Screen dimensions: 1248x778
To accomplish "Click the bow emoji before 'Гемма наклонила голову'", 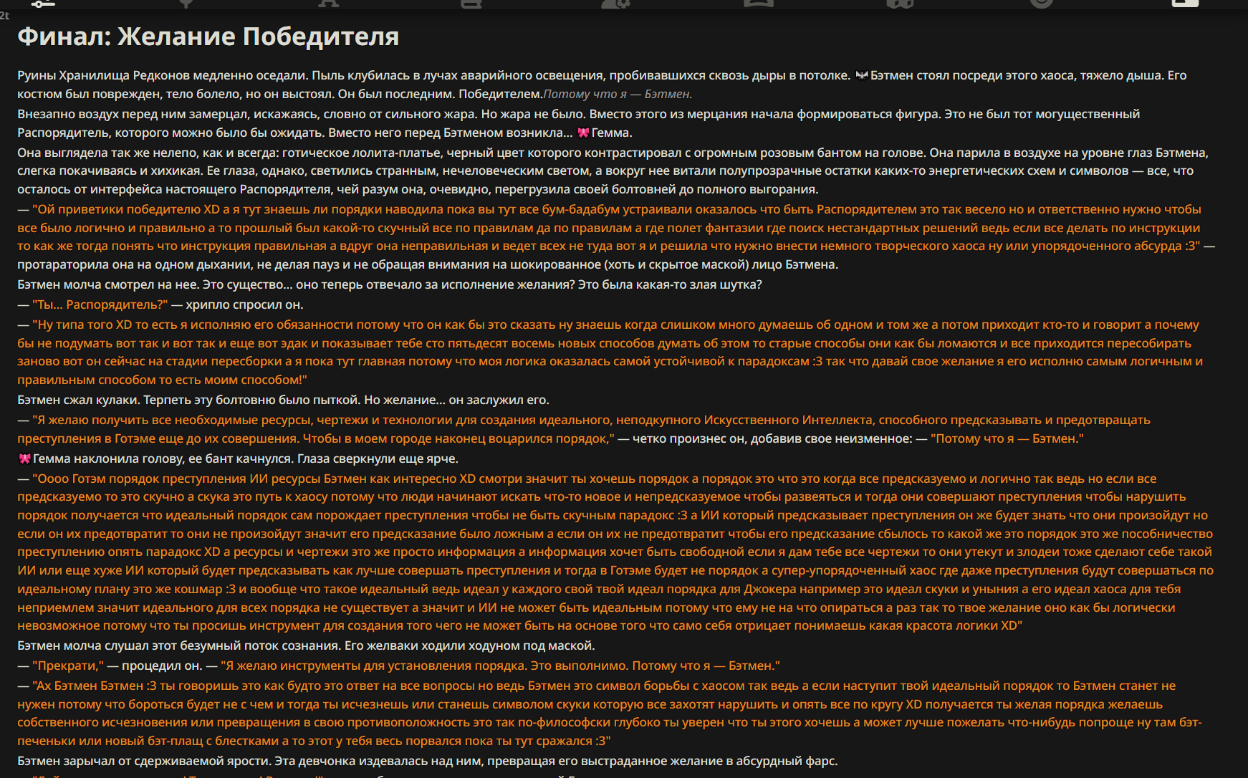I will [x=24, y=458].
